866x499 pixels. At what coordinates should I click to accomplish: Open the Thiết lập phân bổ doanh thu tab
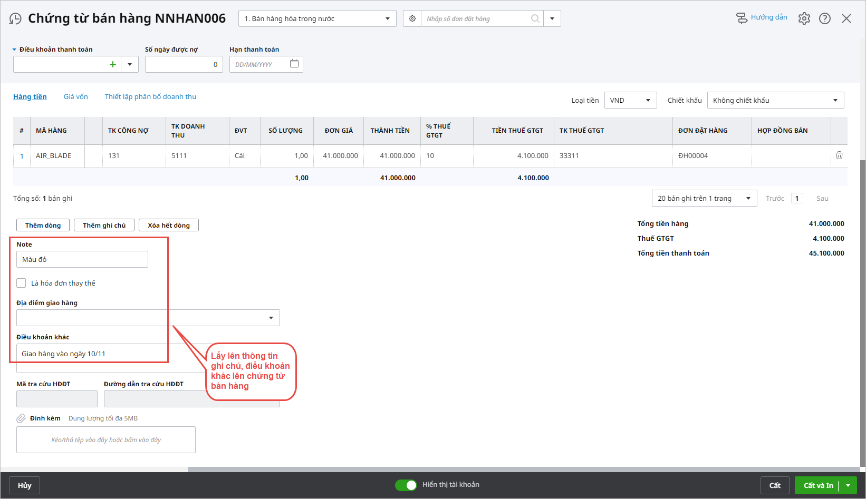[150, 96]
